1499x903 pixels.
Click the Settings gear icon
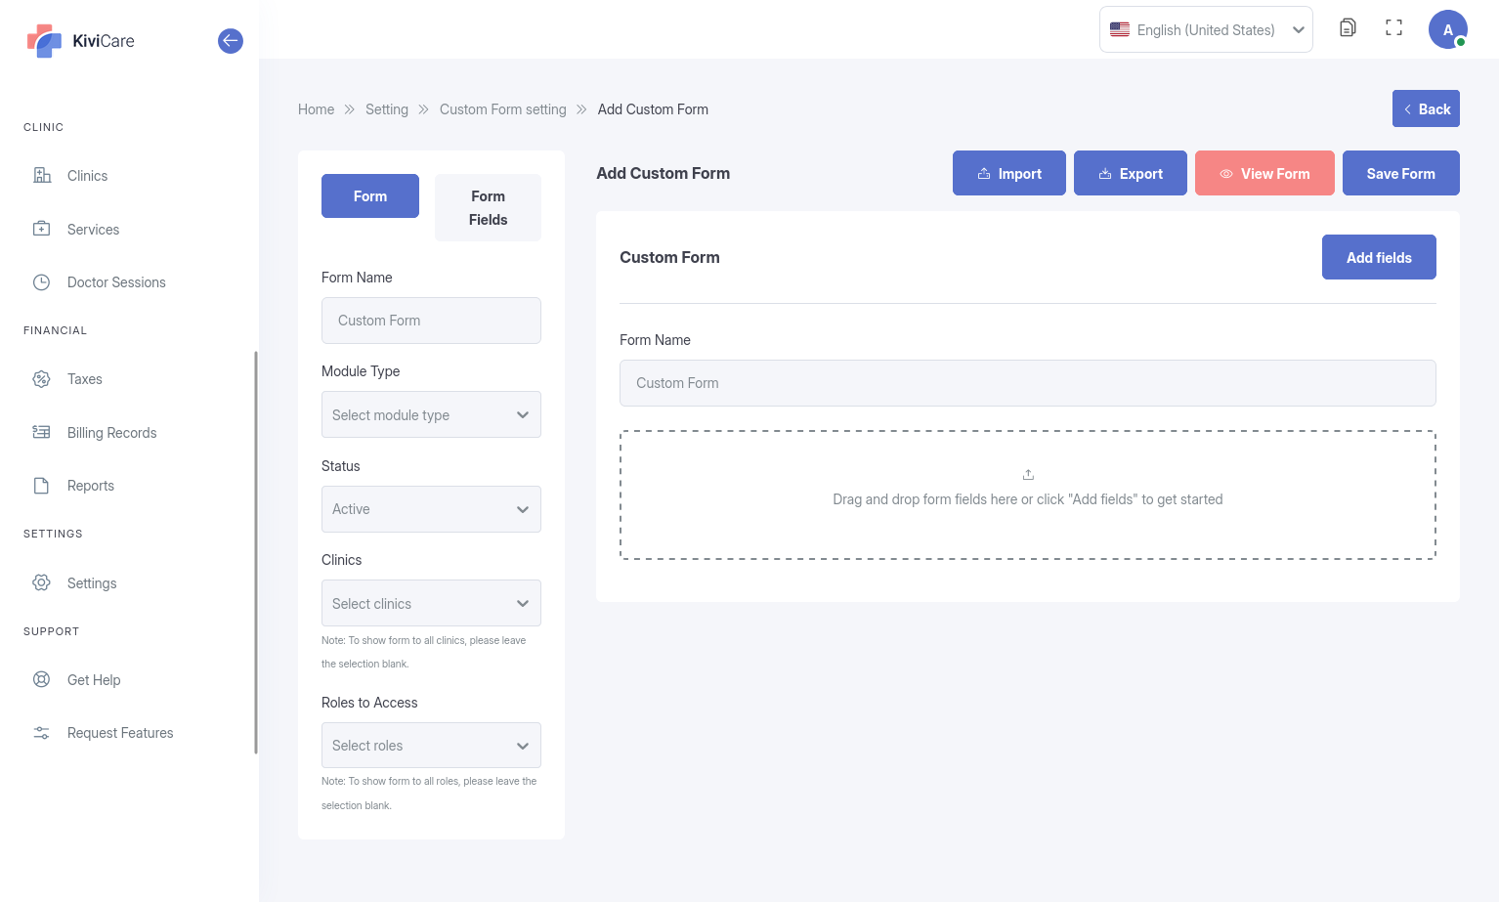pyautogui.click(x=42, y=582)
